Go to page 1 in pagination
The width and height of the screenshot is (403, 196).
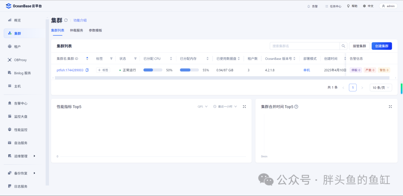353,88
